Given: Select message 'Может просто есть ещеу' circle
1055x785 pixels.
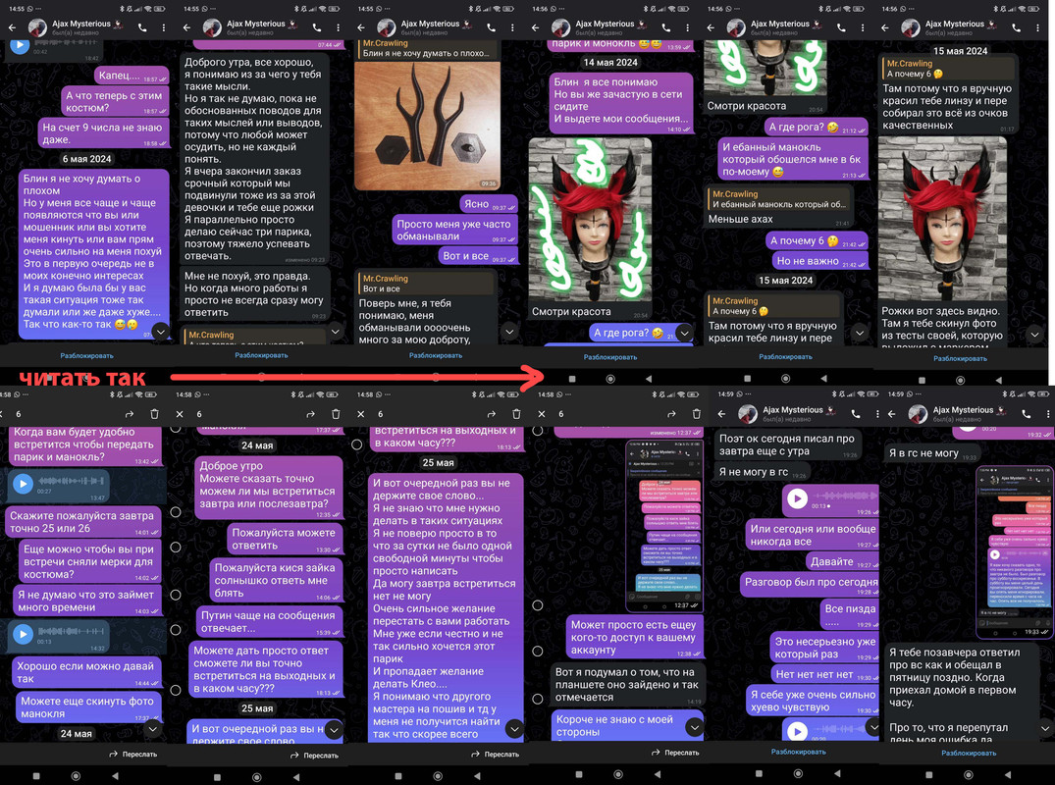Looking at the screenshot, I should [x=538, y=652].
